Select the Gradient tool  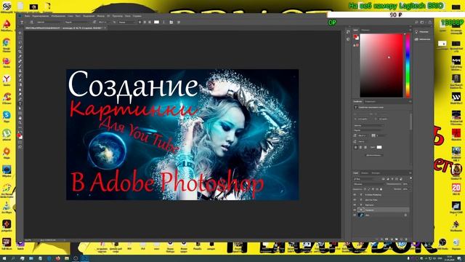click(20, 84)
